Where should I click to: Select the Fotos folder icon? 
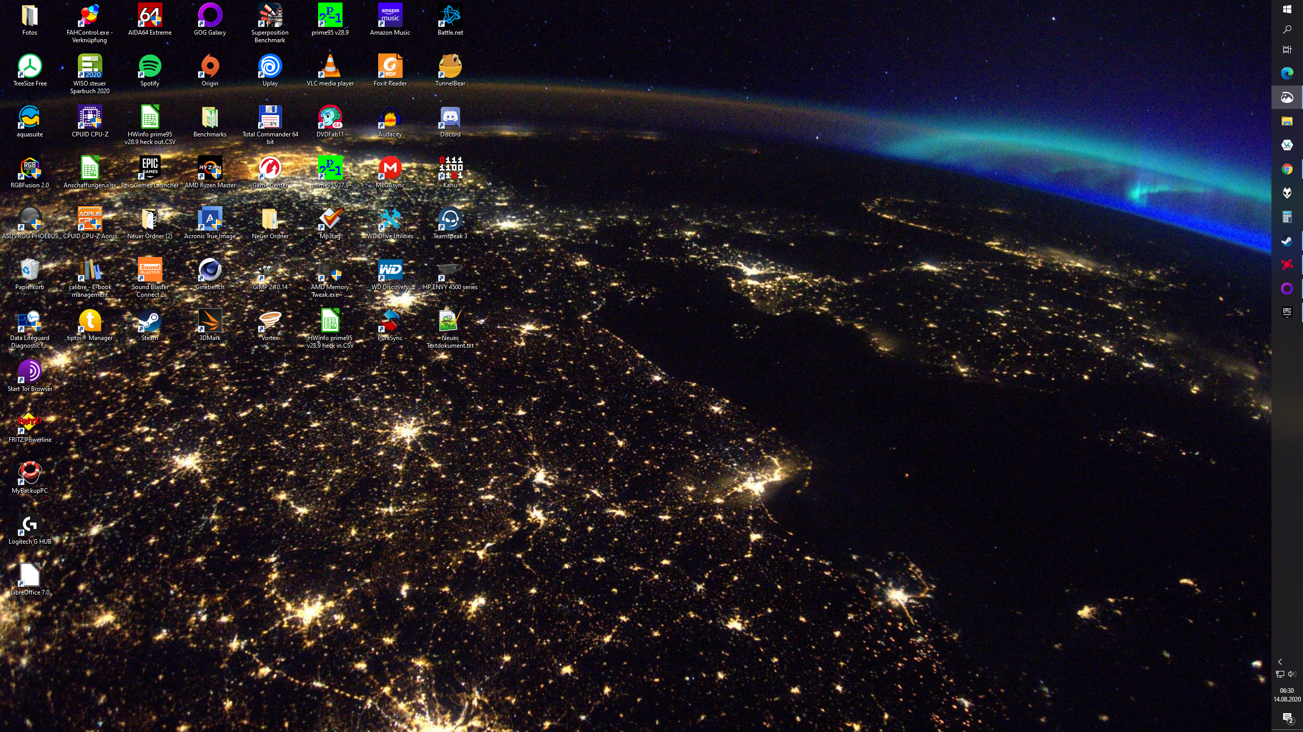30,16
